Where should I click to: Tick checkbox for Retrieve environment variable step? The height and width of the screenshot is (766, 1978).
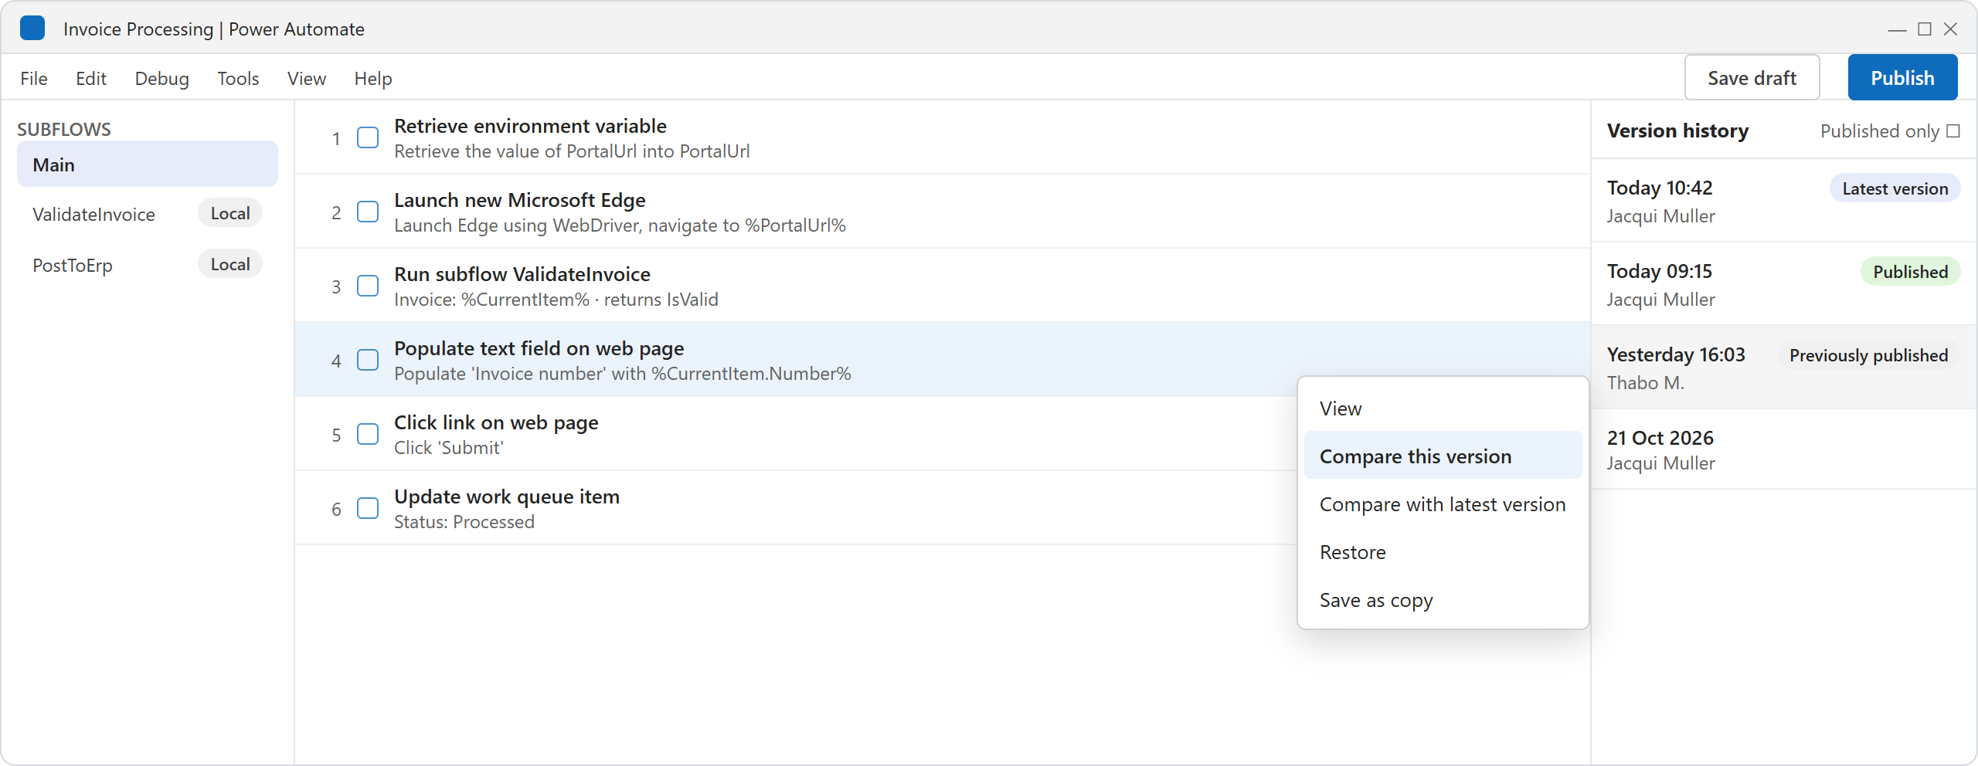pos(368,138)
